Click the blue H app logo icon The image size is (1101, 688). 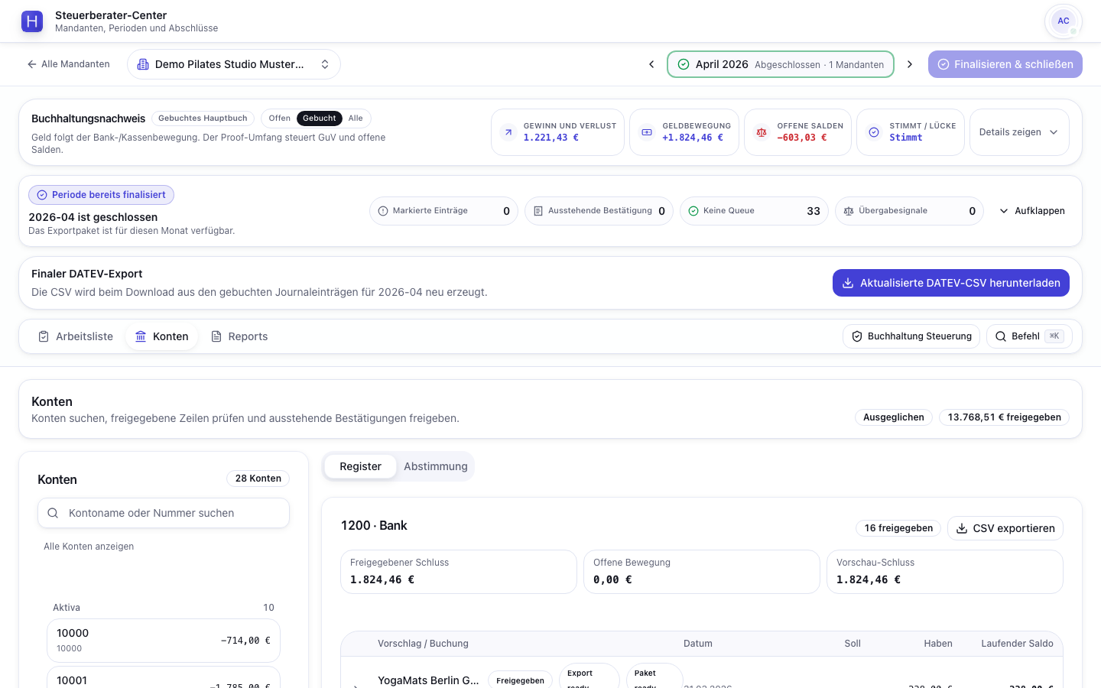[32, 21]
